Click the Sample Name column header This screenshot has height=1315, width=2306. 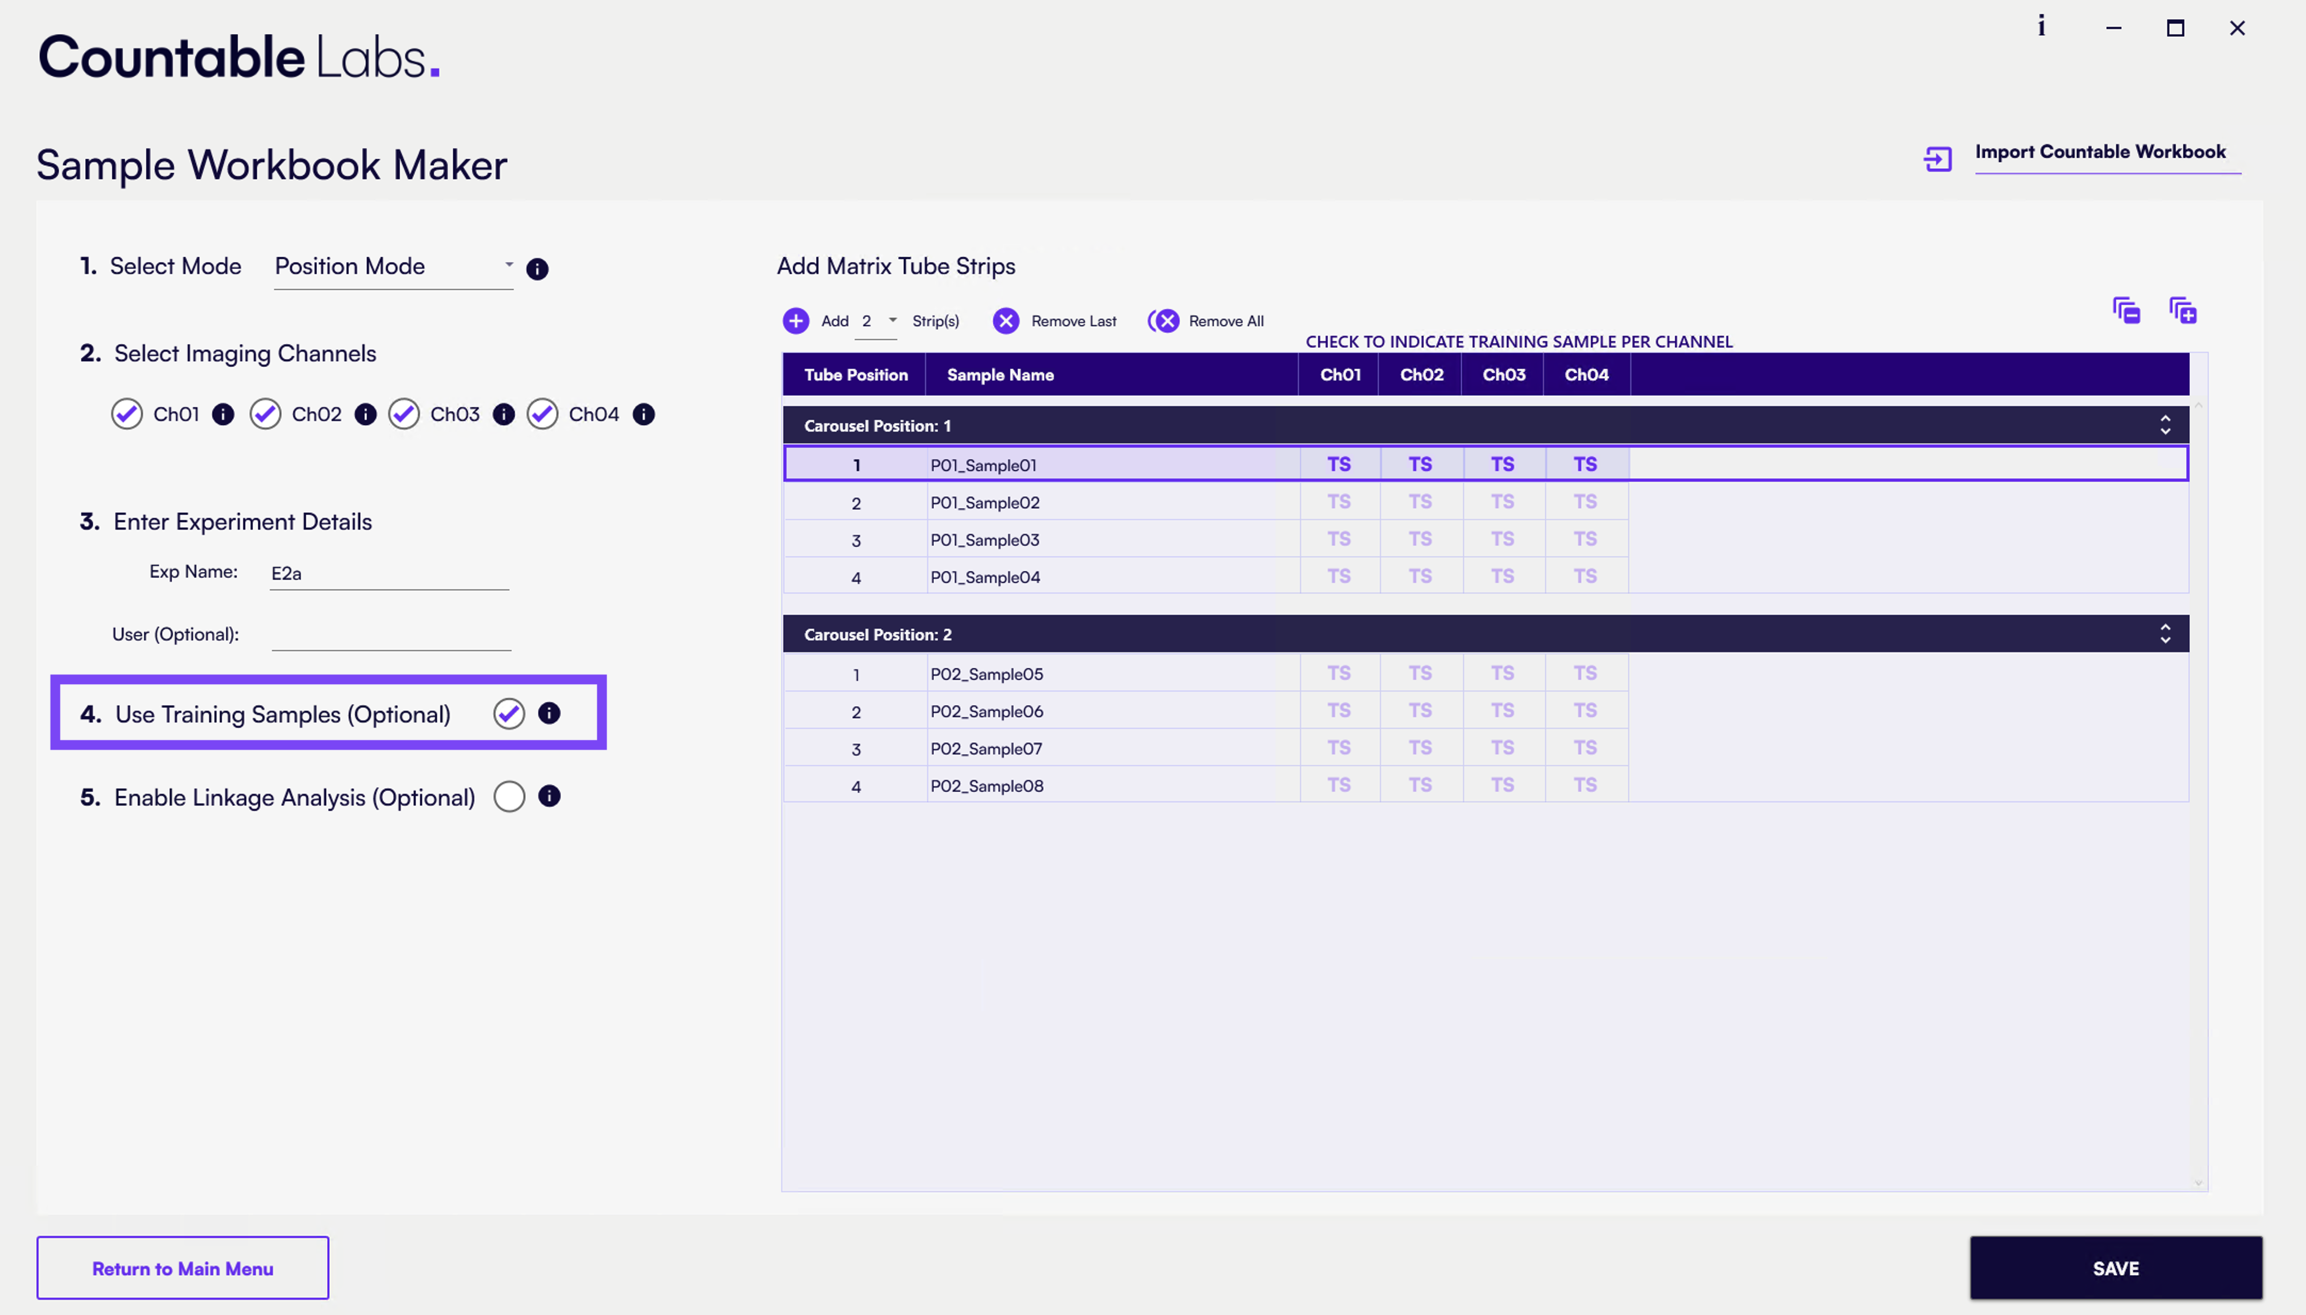[1113, 375]
